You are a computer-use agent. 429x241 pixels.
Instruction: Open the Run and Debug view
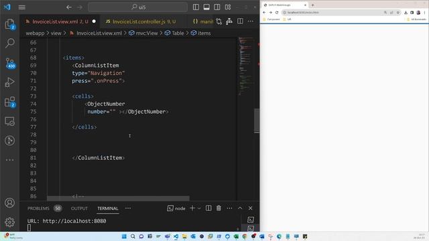pyautogui.click(x=10, y=82)
